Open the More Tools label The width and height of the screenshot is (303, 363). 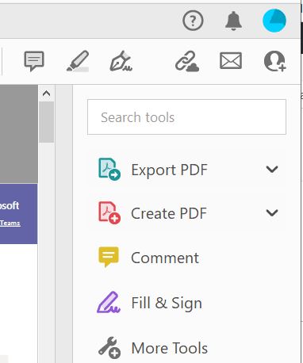coord(170,348)
